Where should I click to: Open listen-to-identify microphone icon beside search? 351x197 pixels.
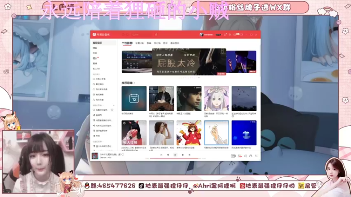[156, 35]
